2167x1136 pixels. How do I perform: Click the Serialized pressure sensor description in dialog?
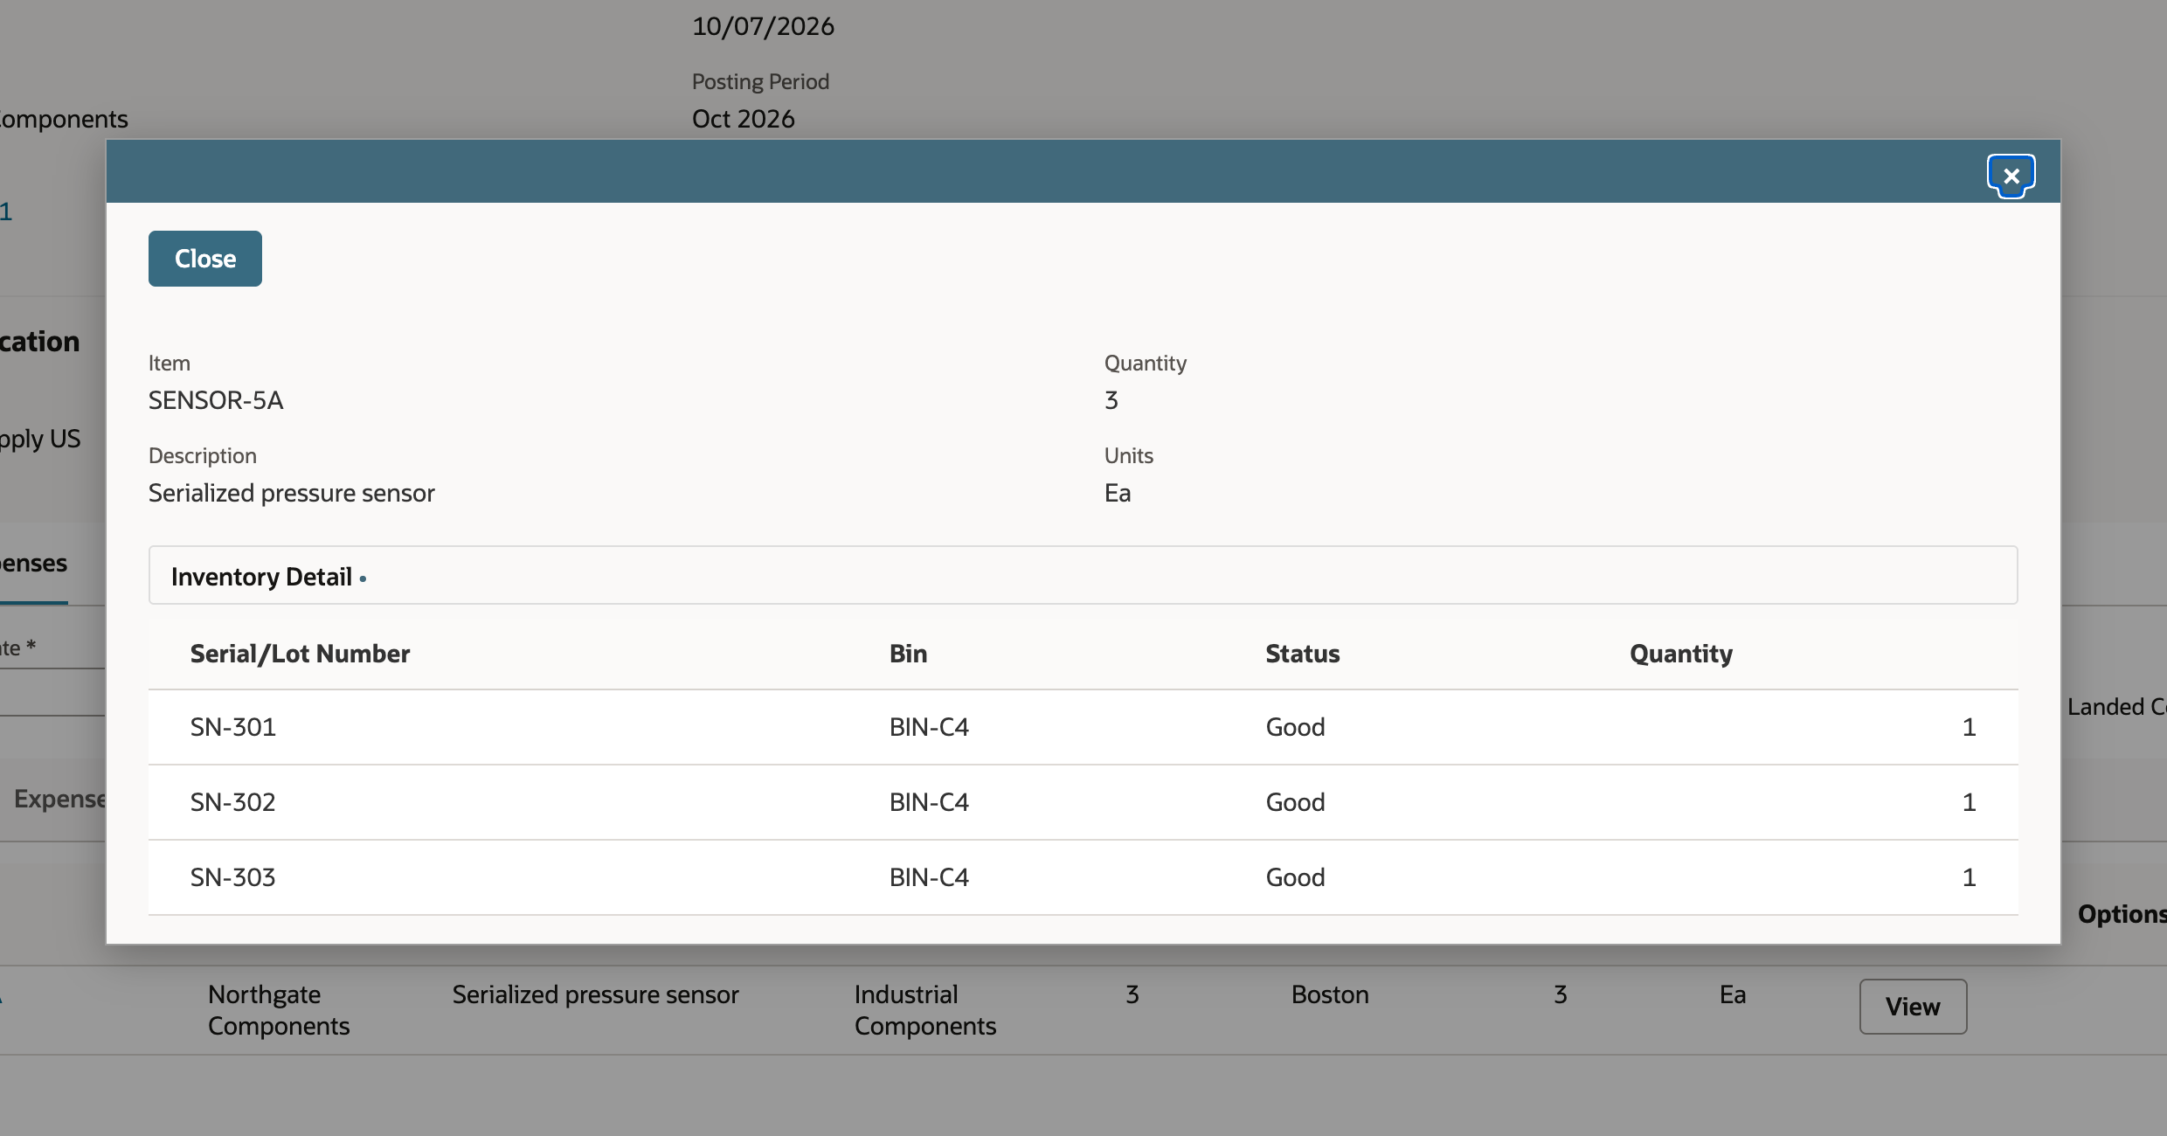point(291,493)
